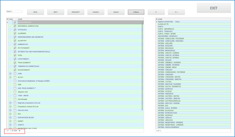235x137 pixels.
Task: Expand the 90 DAY tree node
Action: click(10, 77)
